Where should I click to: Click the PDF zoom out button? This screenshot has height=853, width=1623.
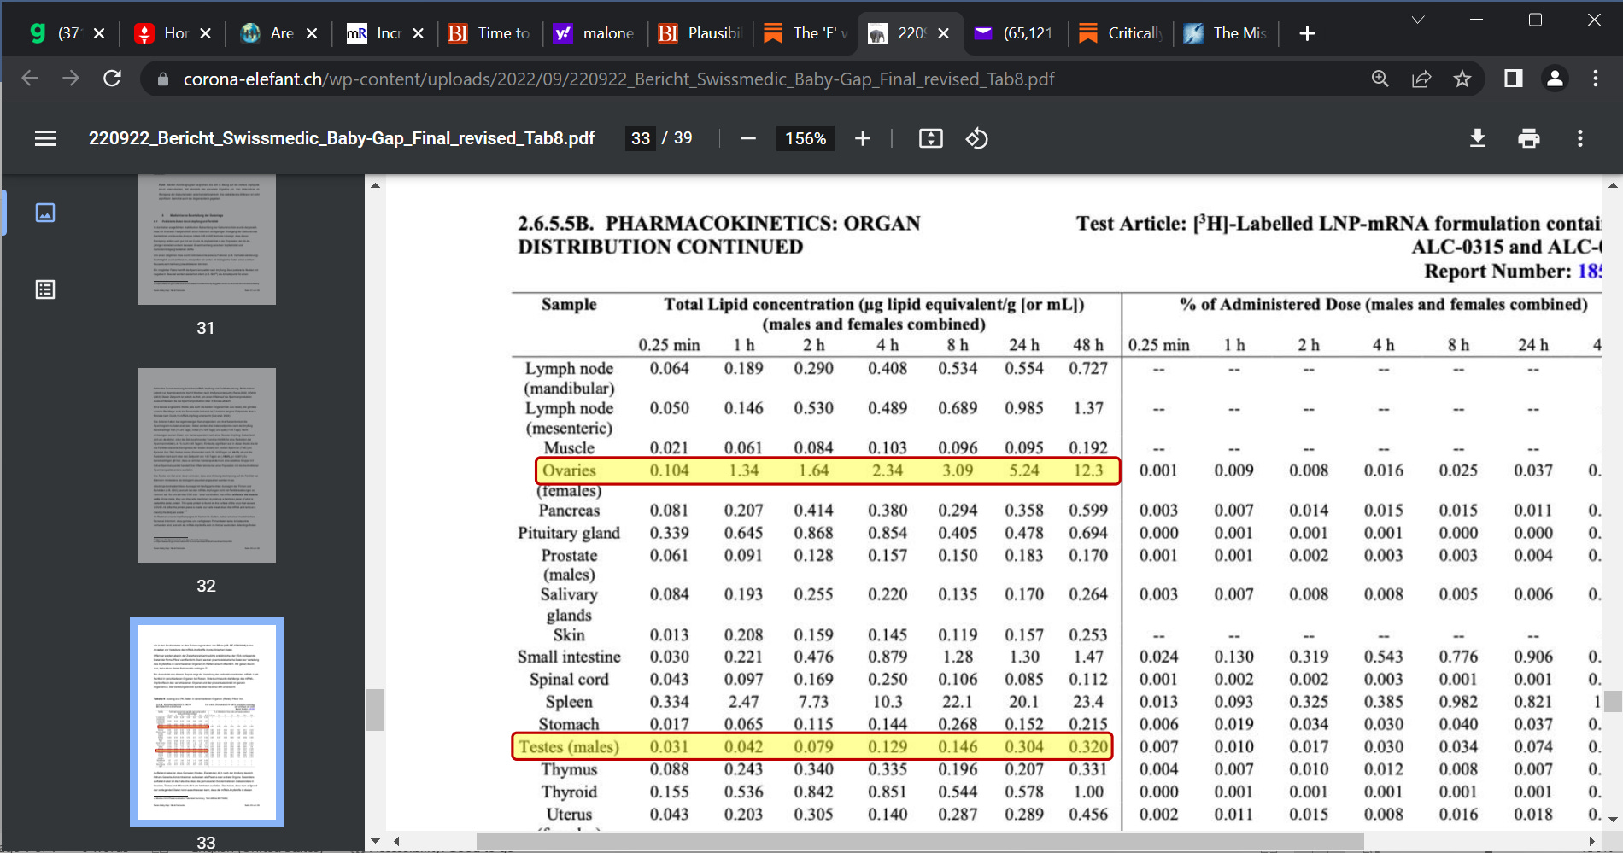[748, 138]
